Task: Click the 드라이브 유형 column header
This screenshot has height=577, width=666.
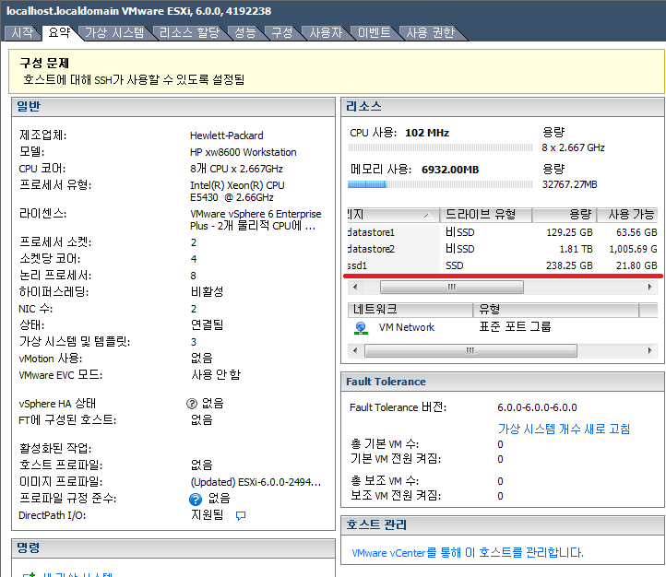Action: click(486, 215)
